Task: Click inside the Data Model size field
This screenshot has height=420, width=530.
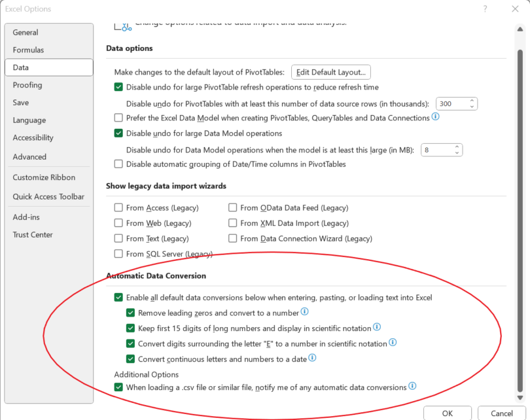Action: pyautogui.click(x=436, y=149)
